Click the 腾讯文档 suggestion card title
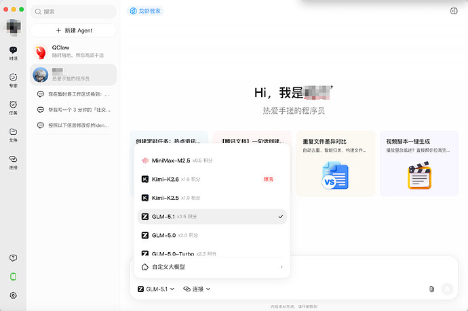Screen dimensions: 468x311 point(252,141)
